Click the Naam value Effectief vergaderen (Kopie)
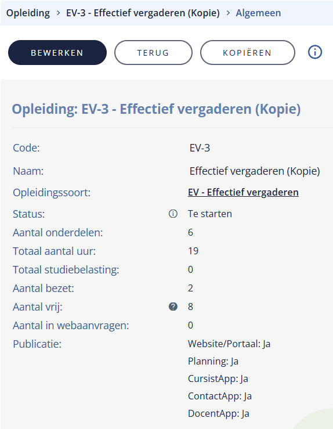The image size is (333, 429). tap(255, 171)
